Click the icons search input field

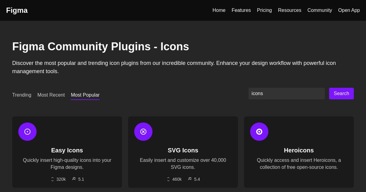(287, 94)
